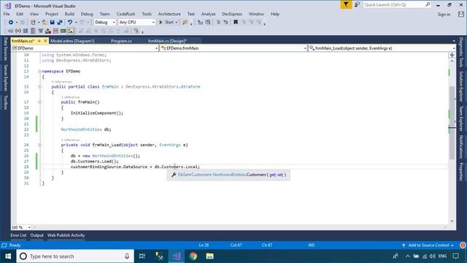Open Web Publish Activity panel tab
Screen dimensions: 467x263
[x=66, y=235]
